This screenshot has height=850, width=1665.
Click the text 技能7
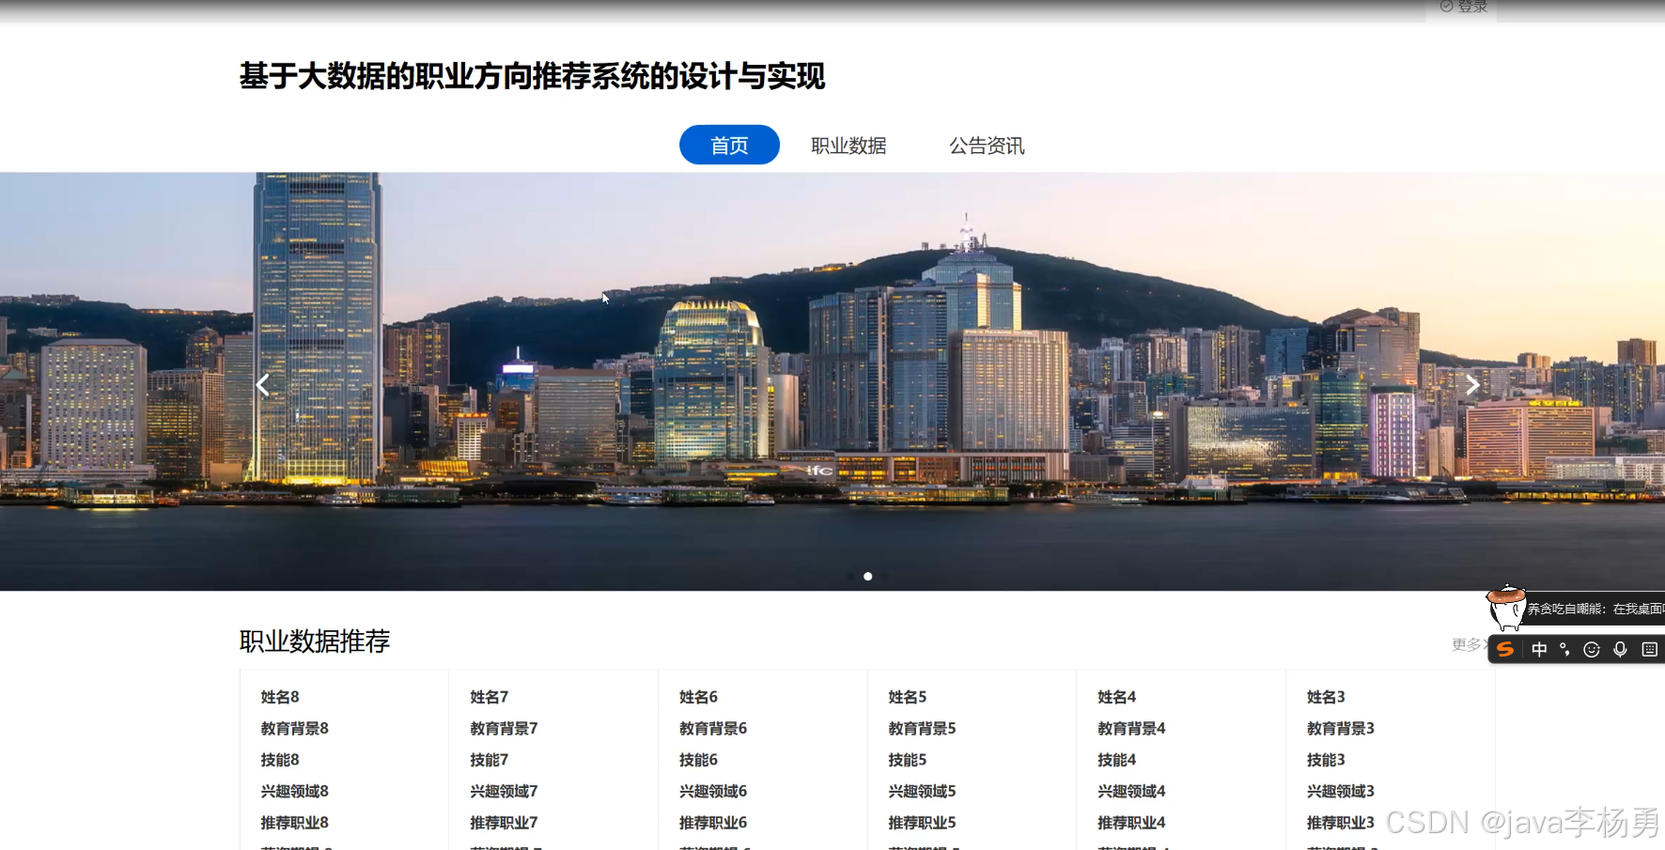(x=490, y=760)
